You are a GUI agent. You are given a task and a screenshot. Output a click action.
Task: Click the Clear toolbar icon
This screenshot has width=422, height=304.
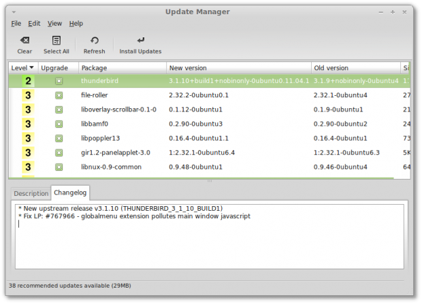pyautogui.click(x=25, y=41)
